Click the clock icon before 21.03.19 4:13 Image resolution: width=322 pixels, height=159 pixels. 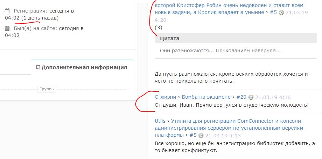point(201,136)
